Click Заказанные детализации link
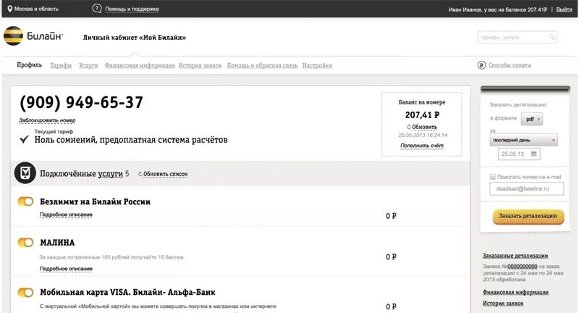Image resolution: width=579 pixels, height=313 pixels. coord(515,256)
